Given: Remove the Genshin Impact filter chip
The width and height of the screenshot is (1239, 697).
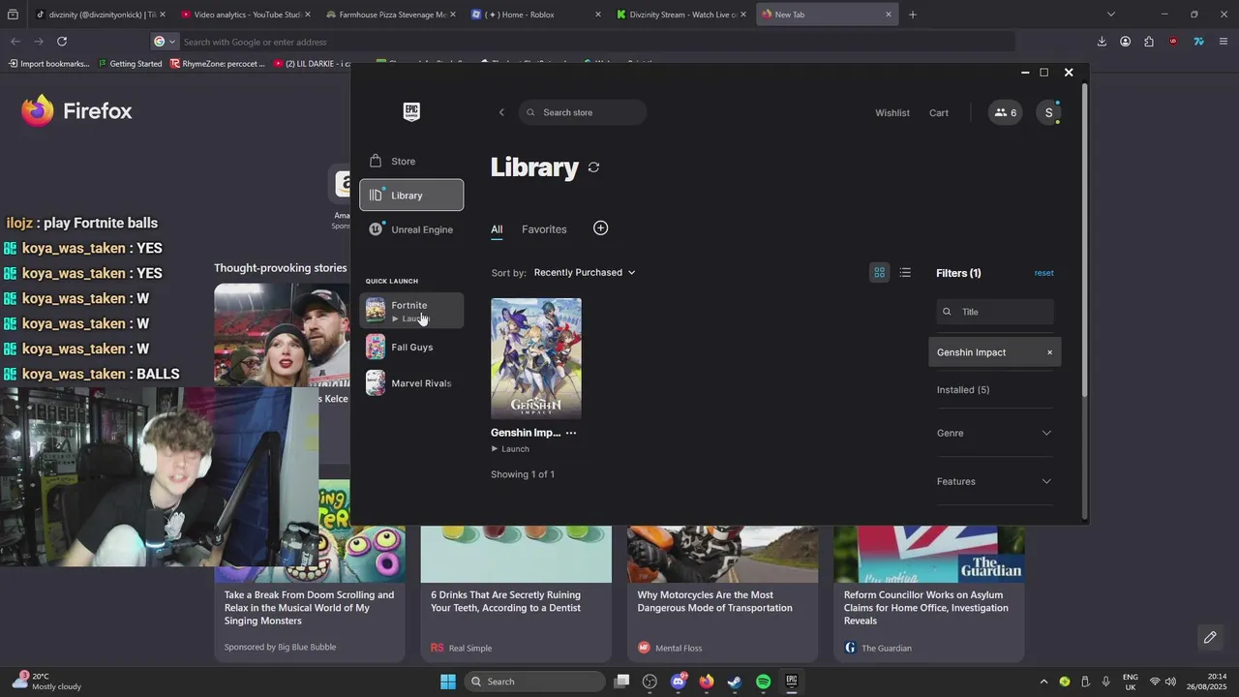Looking at the screenshot, I should 1049,352.
